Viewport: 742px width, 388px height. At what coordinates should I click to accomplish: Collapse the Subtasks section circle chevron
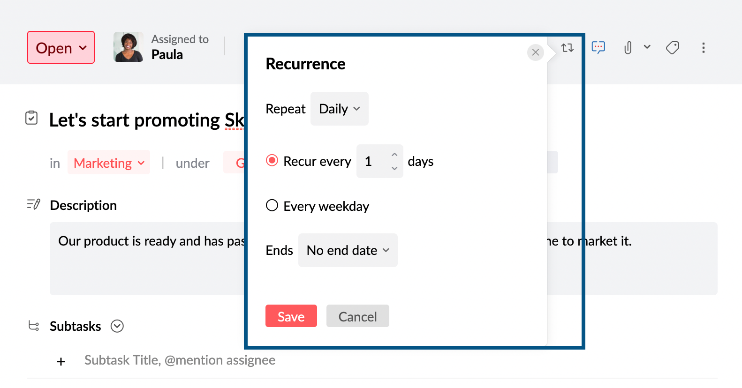(x=117, y=326)
